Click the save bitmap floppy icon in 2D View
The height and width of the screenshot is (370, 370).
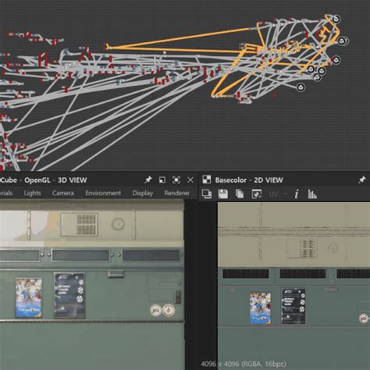(223, 194)
